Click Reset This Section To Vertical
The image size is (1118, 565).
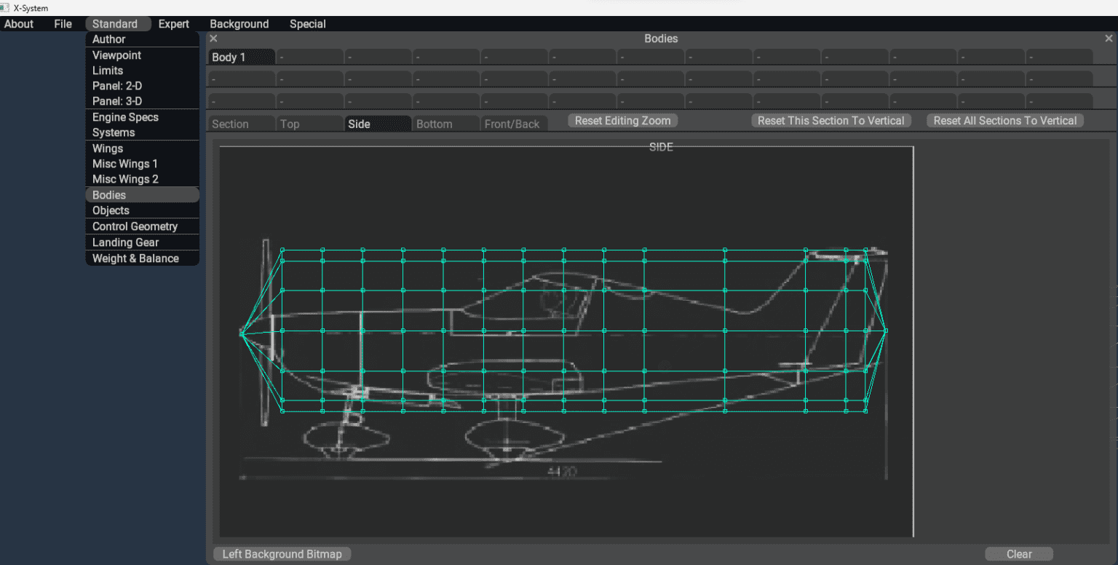pos(831,120)
